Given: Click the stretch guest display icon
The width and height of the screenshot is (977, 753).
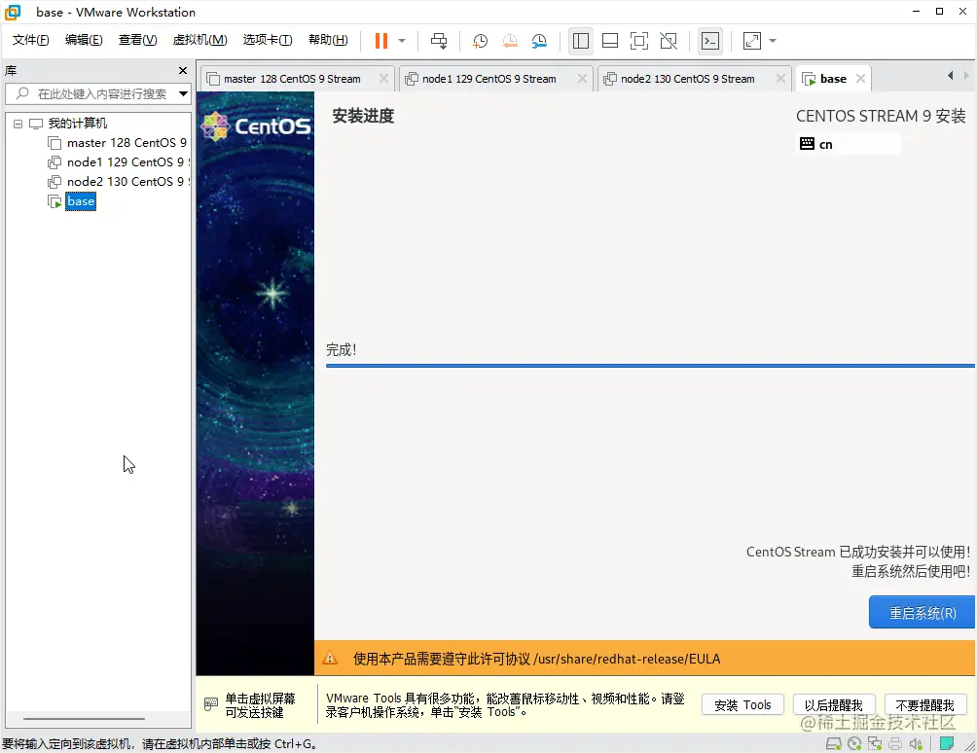Looking at the screenshot, I should 752,41.
